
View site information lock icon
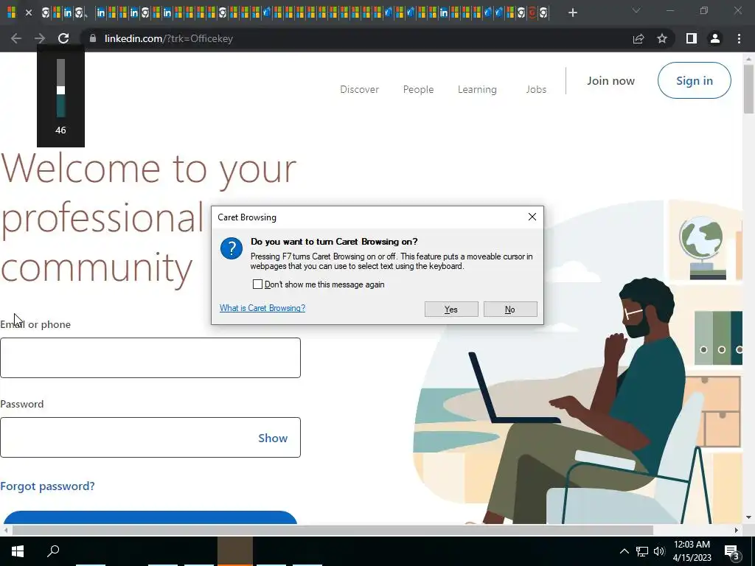[x=93, y=38]
